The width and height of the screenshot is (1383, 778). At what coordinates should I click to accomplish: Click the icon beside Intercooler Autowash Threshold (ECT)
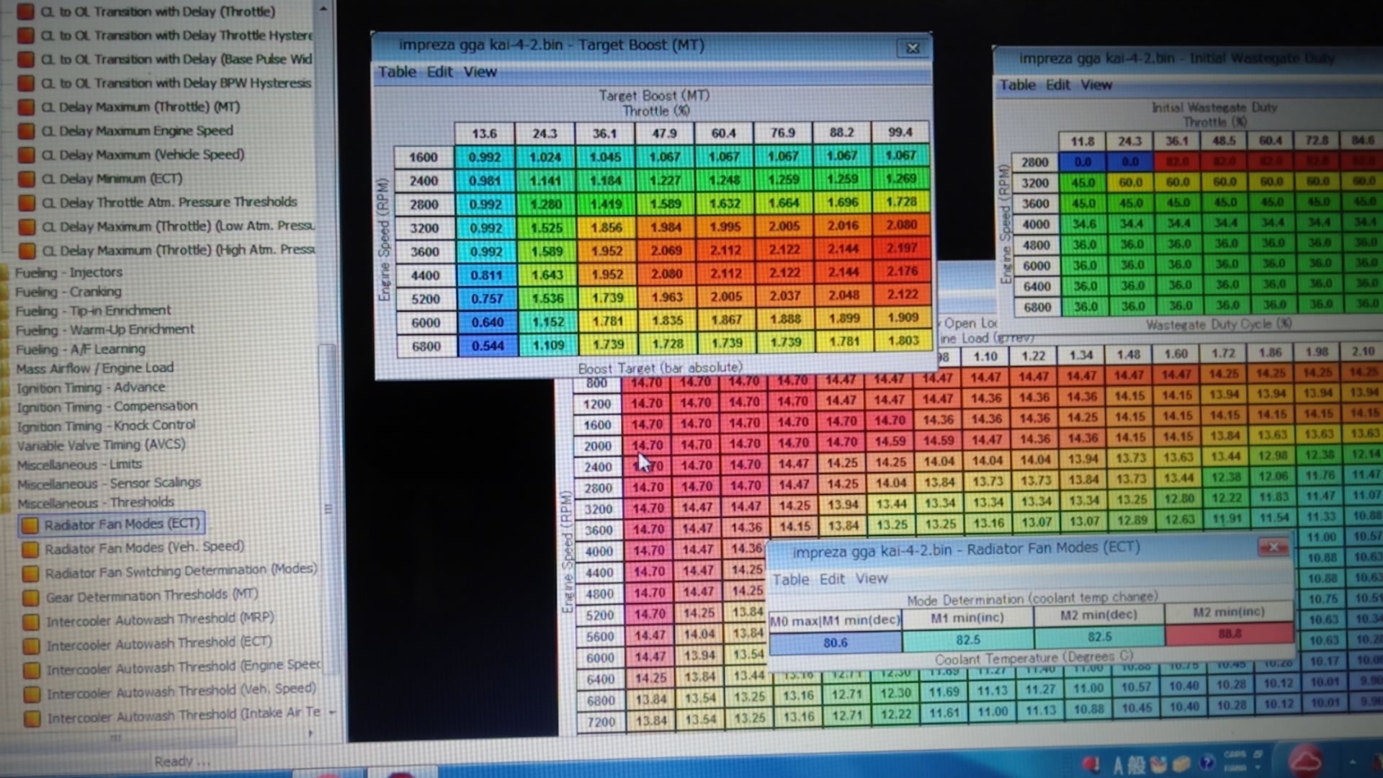[31, 645]
